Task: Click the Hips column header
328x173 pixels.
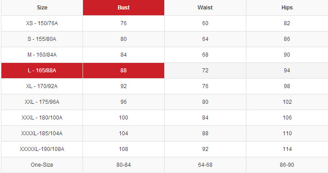Action: pyautogui.click(x=287, y=8)
